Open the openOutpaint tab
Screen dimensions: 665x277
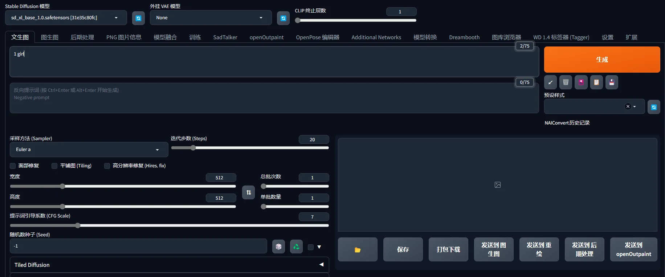coord(266,37)
